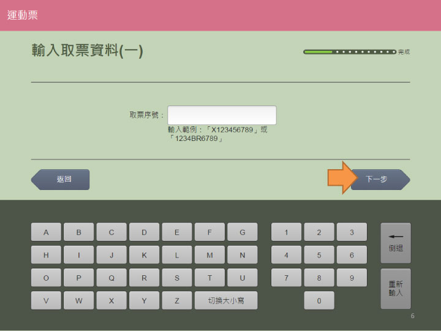Tap the number 0 key

pos(319,300)
